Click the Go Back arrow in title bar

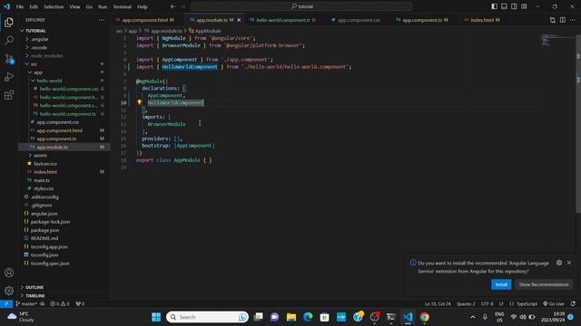pyautogui.click(x=172, y=6)
